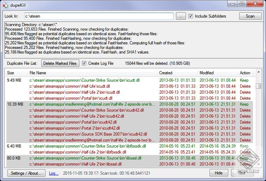Click '25,186 files flagged as duplicates' log line
The image size is (266, 181).
coord(77,52)
